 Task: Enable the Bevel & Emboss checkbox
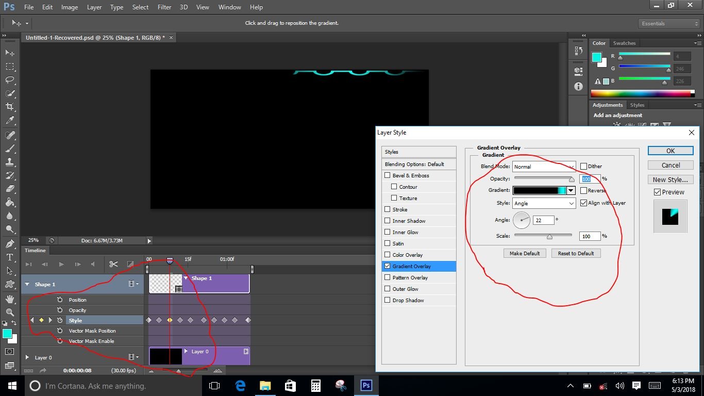coord(388,175)
